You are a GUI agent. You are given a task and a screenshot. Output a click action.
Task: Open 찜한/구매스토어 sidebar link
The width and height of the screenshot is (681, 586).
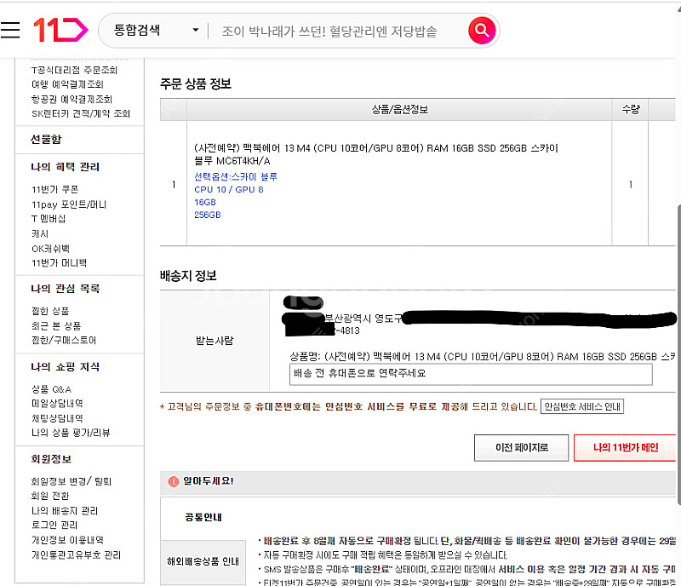tap(63, 340)
